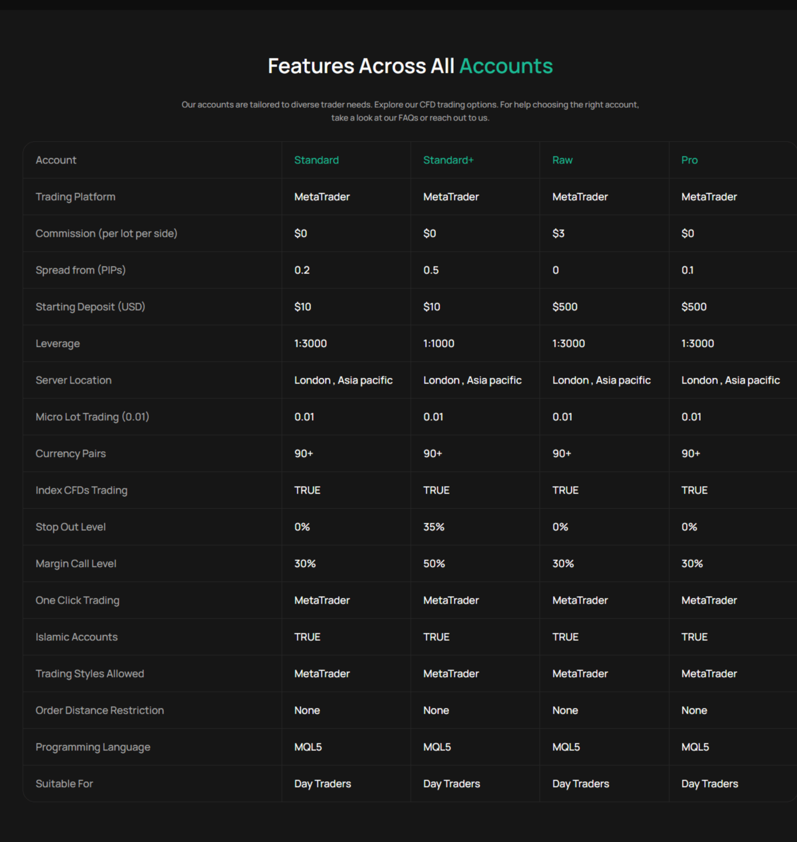Click the Stop Out Level label
Image resolution: width=797 pixels, height=842 pixels.
(x=70, y=527)
